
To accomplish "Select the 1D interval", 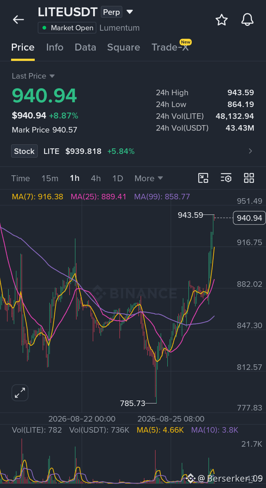I will [117, 178].
